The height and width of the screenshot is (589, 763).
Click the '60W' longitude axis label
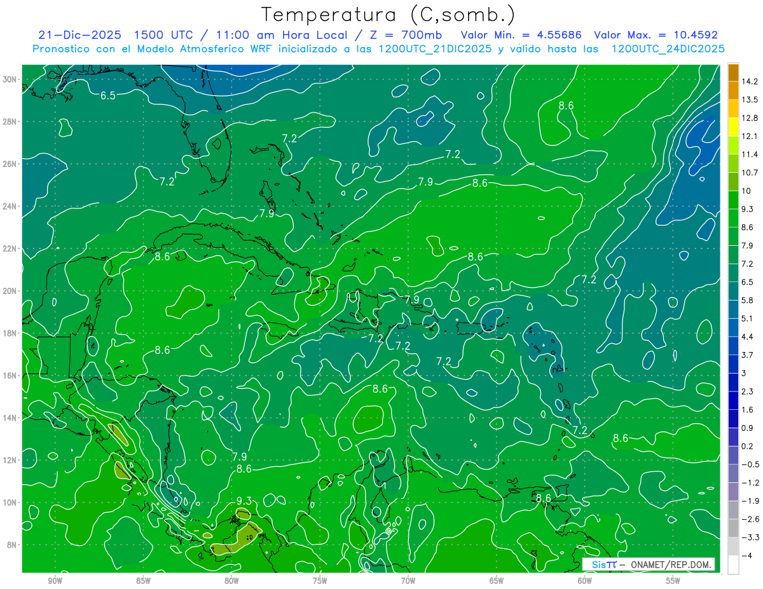point(585,581)
